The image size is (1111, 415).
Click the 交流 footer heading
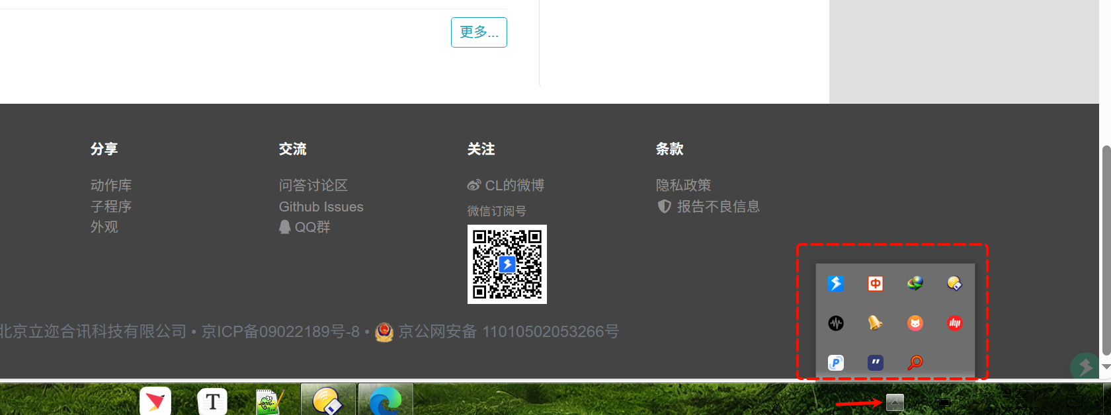pos(293,149)
